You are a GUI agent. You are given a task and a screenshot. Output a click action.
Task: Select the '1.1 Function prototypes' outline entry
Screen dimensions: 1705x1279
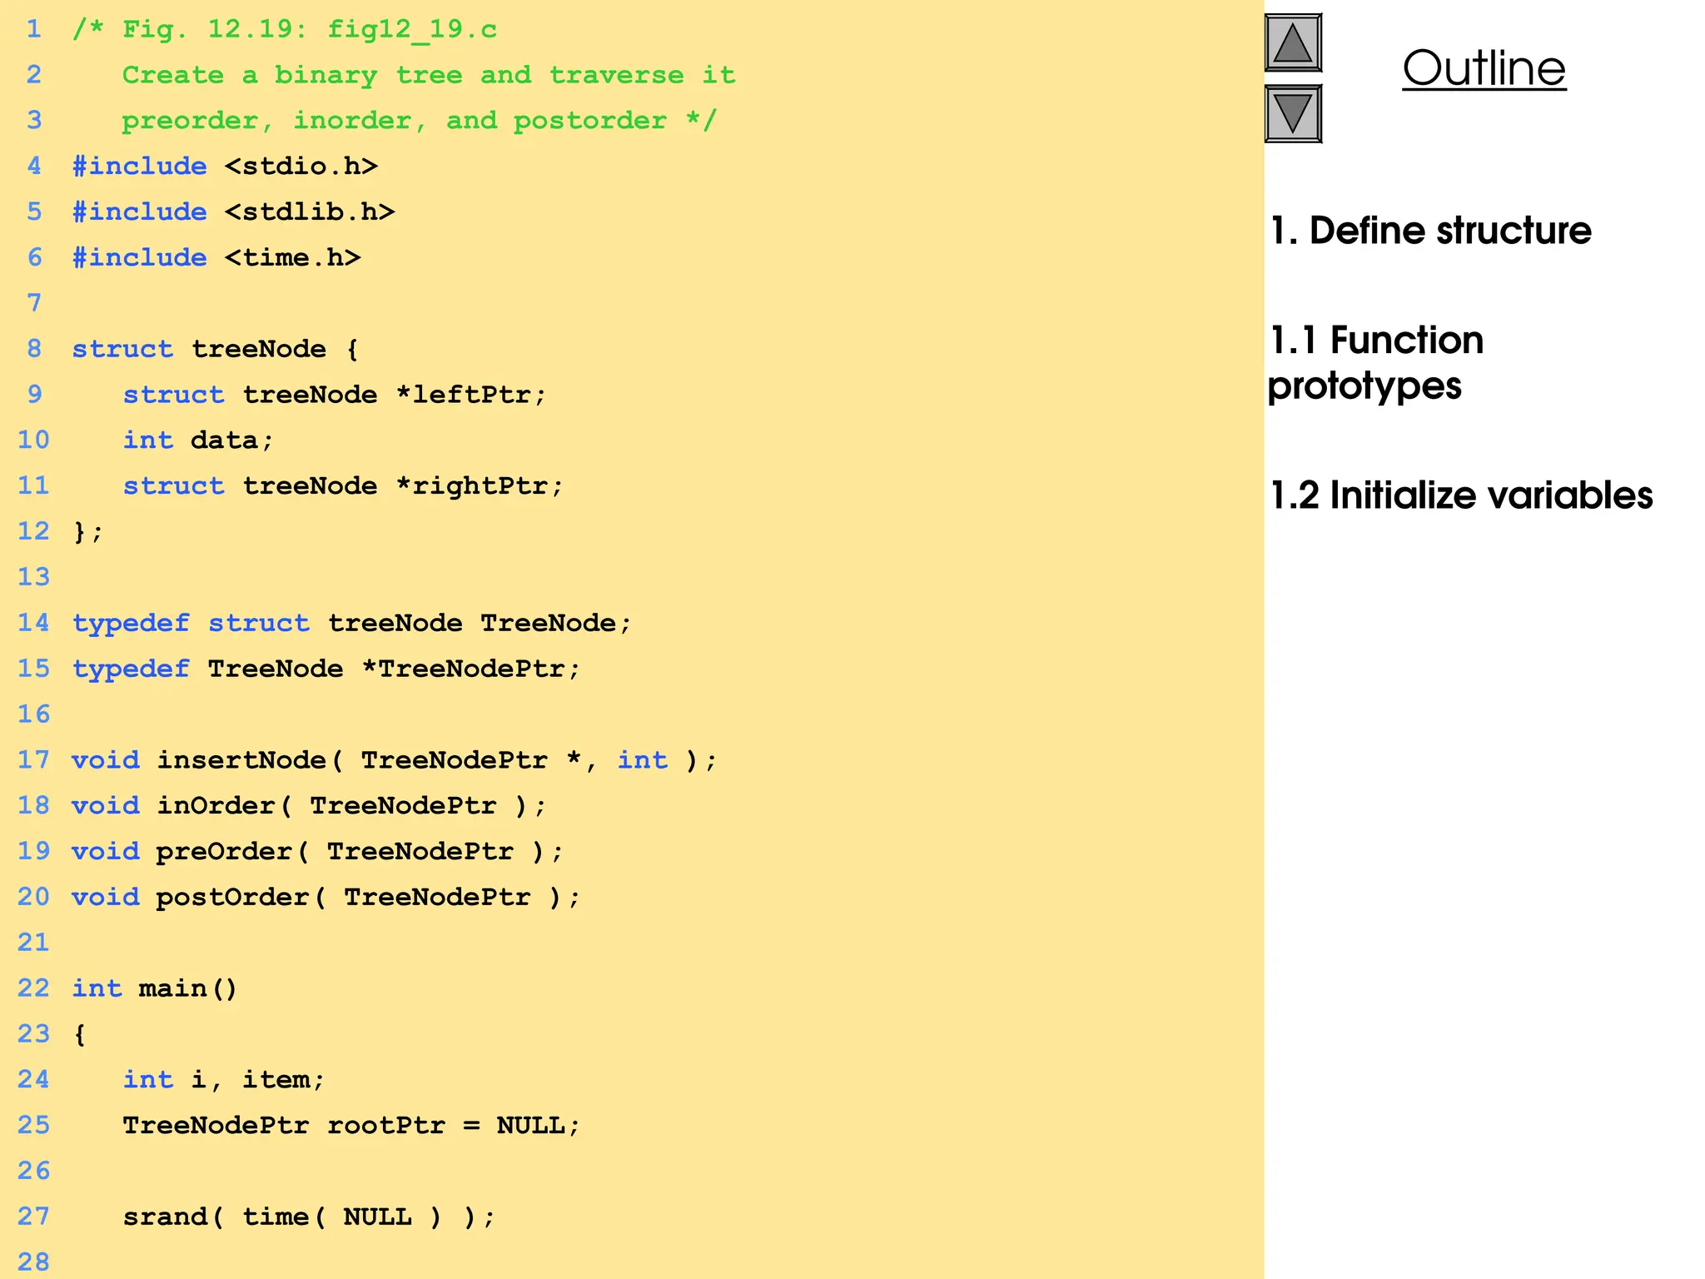point(1376,363)
